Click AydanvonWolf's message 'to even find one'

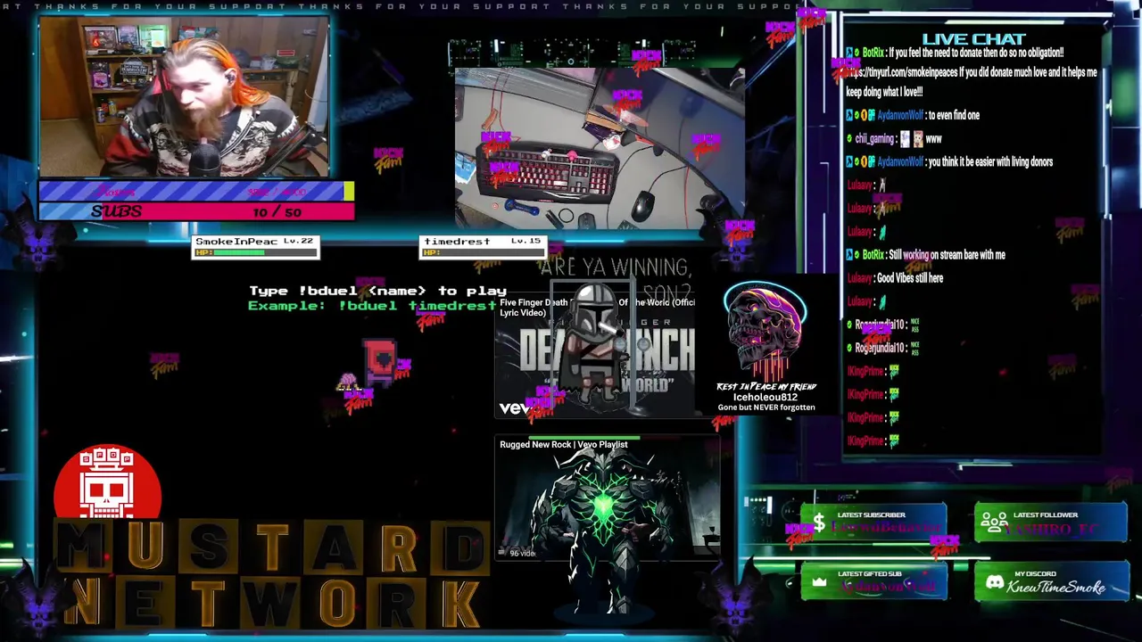point(954,115)
